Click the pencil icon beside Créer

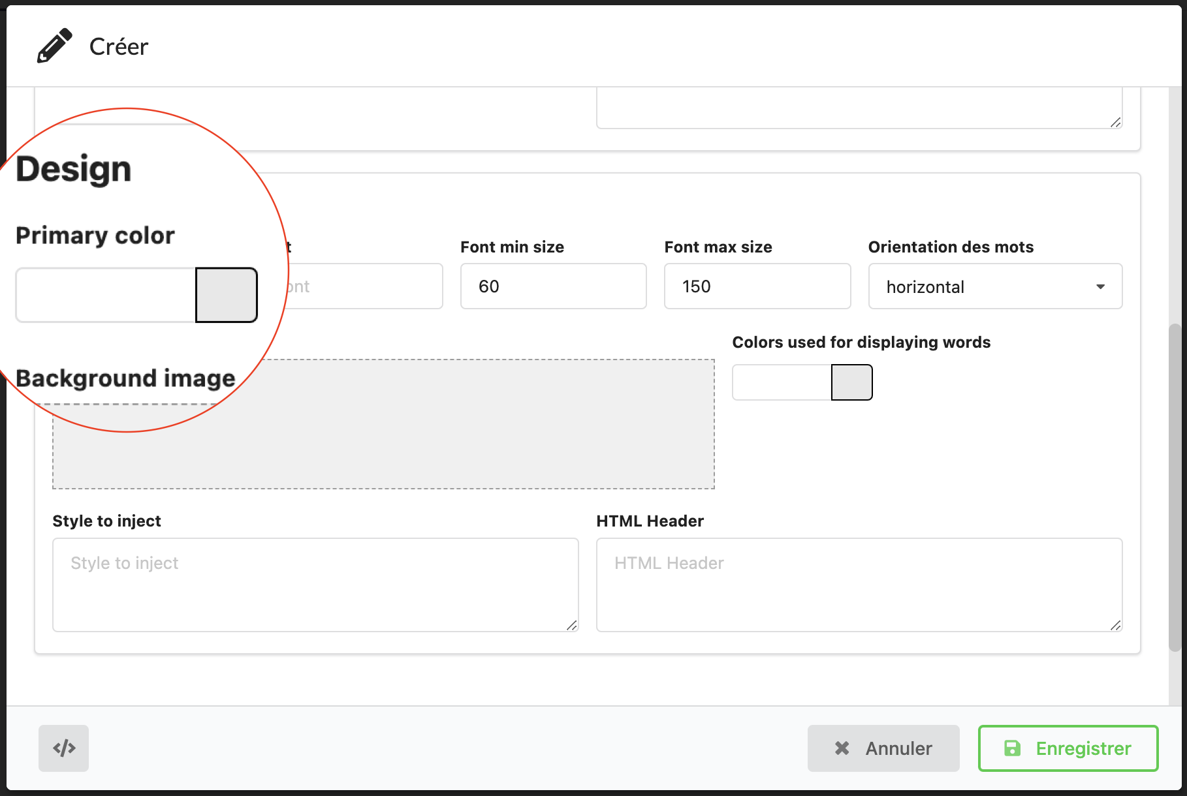click(x=54, y=46)
